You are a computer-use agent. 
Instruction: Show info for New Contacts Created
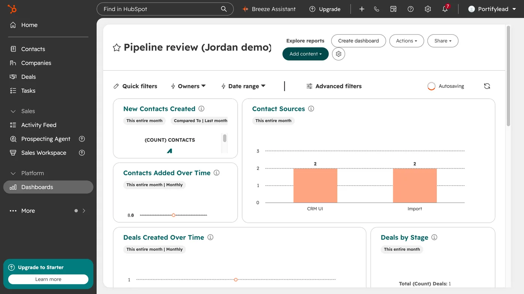(201, 109)
